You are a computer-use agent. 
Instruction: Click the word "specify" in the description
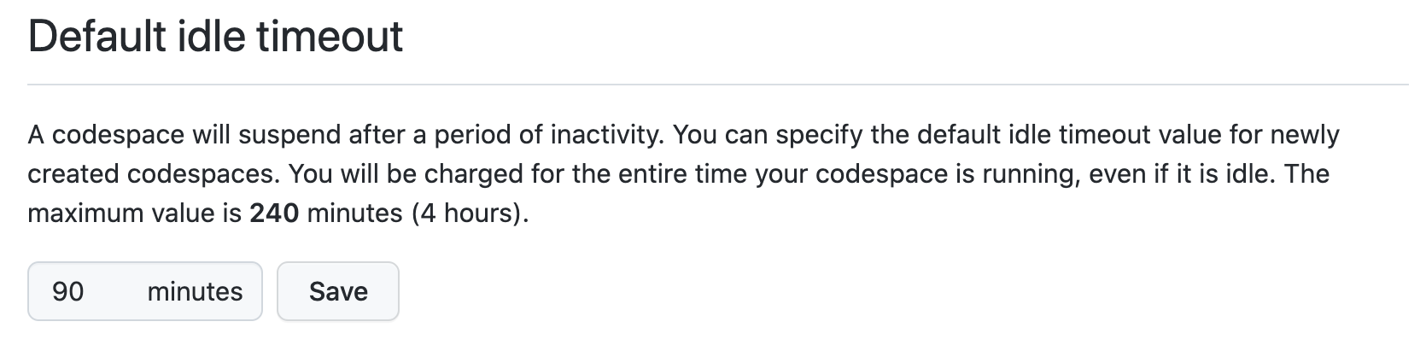[817, 135]
